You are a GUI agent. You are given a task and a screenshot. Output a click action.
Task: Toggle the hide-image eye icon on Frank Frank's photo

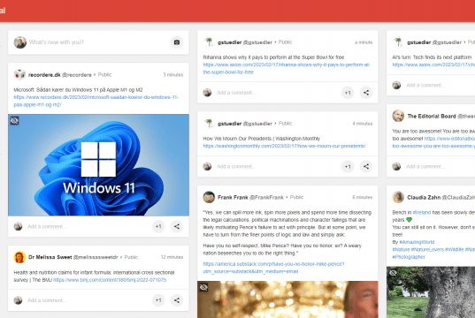tap(203, 287)
